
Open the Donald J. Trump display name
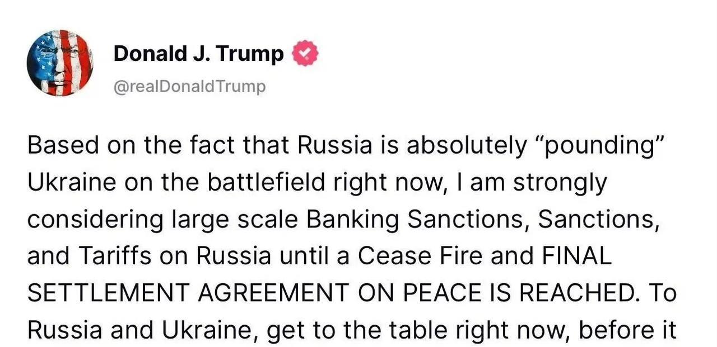tap(199, 54)
